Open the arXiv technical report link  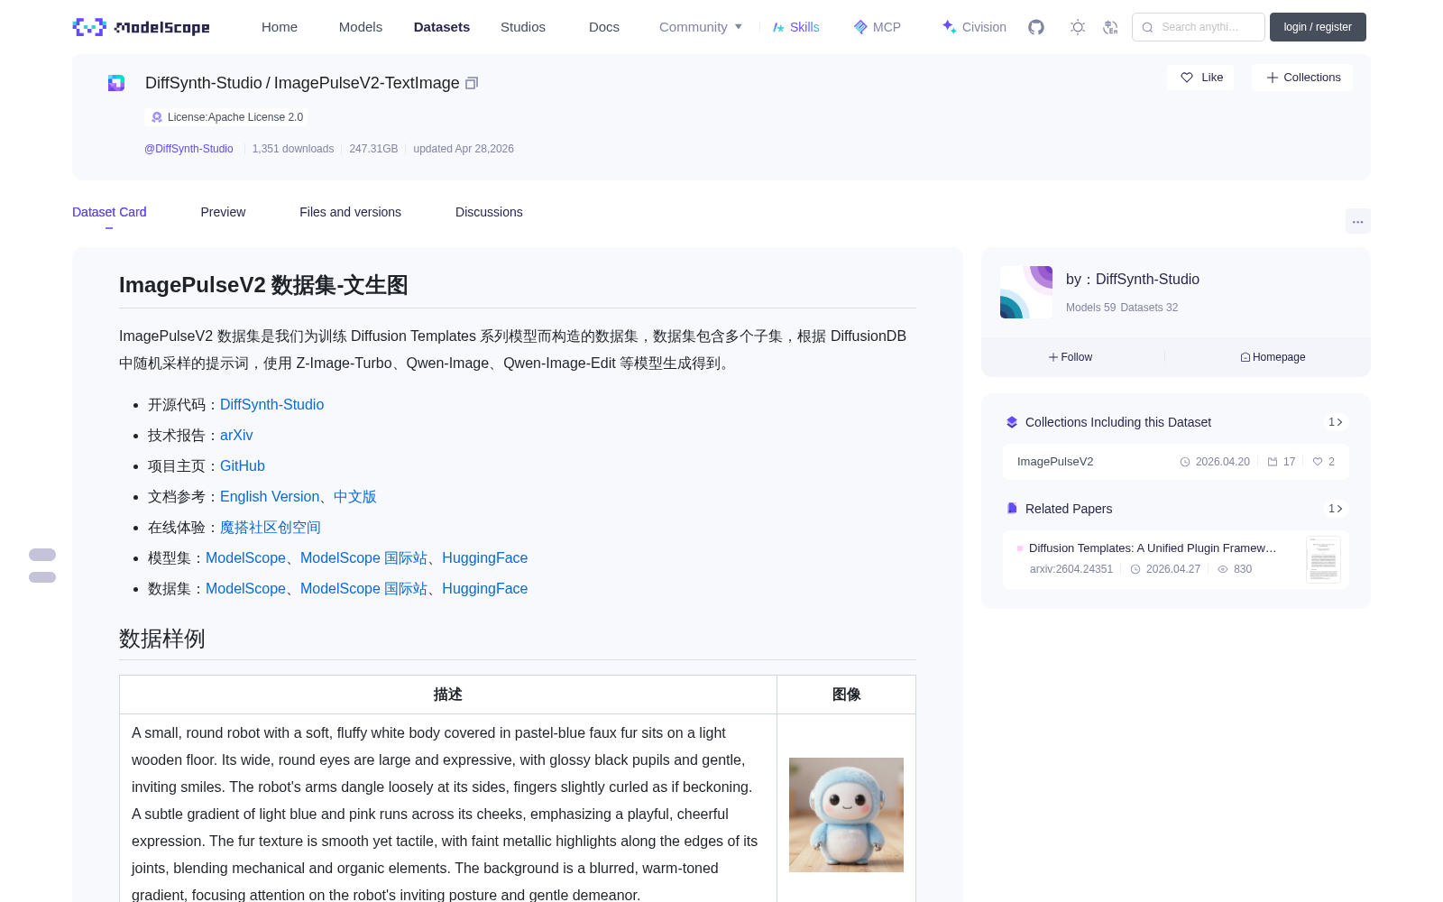point(236,436)
